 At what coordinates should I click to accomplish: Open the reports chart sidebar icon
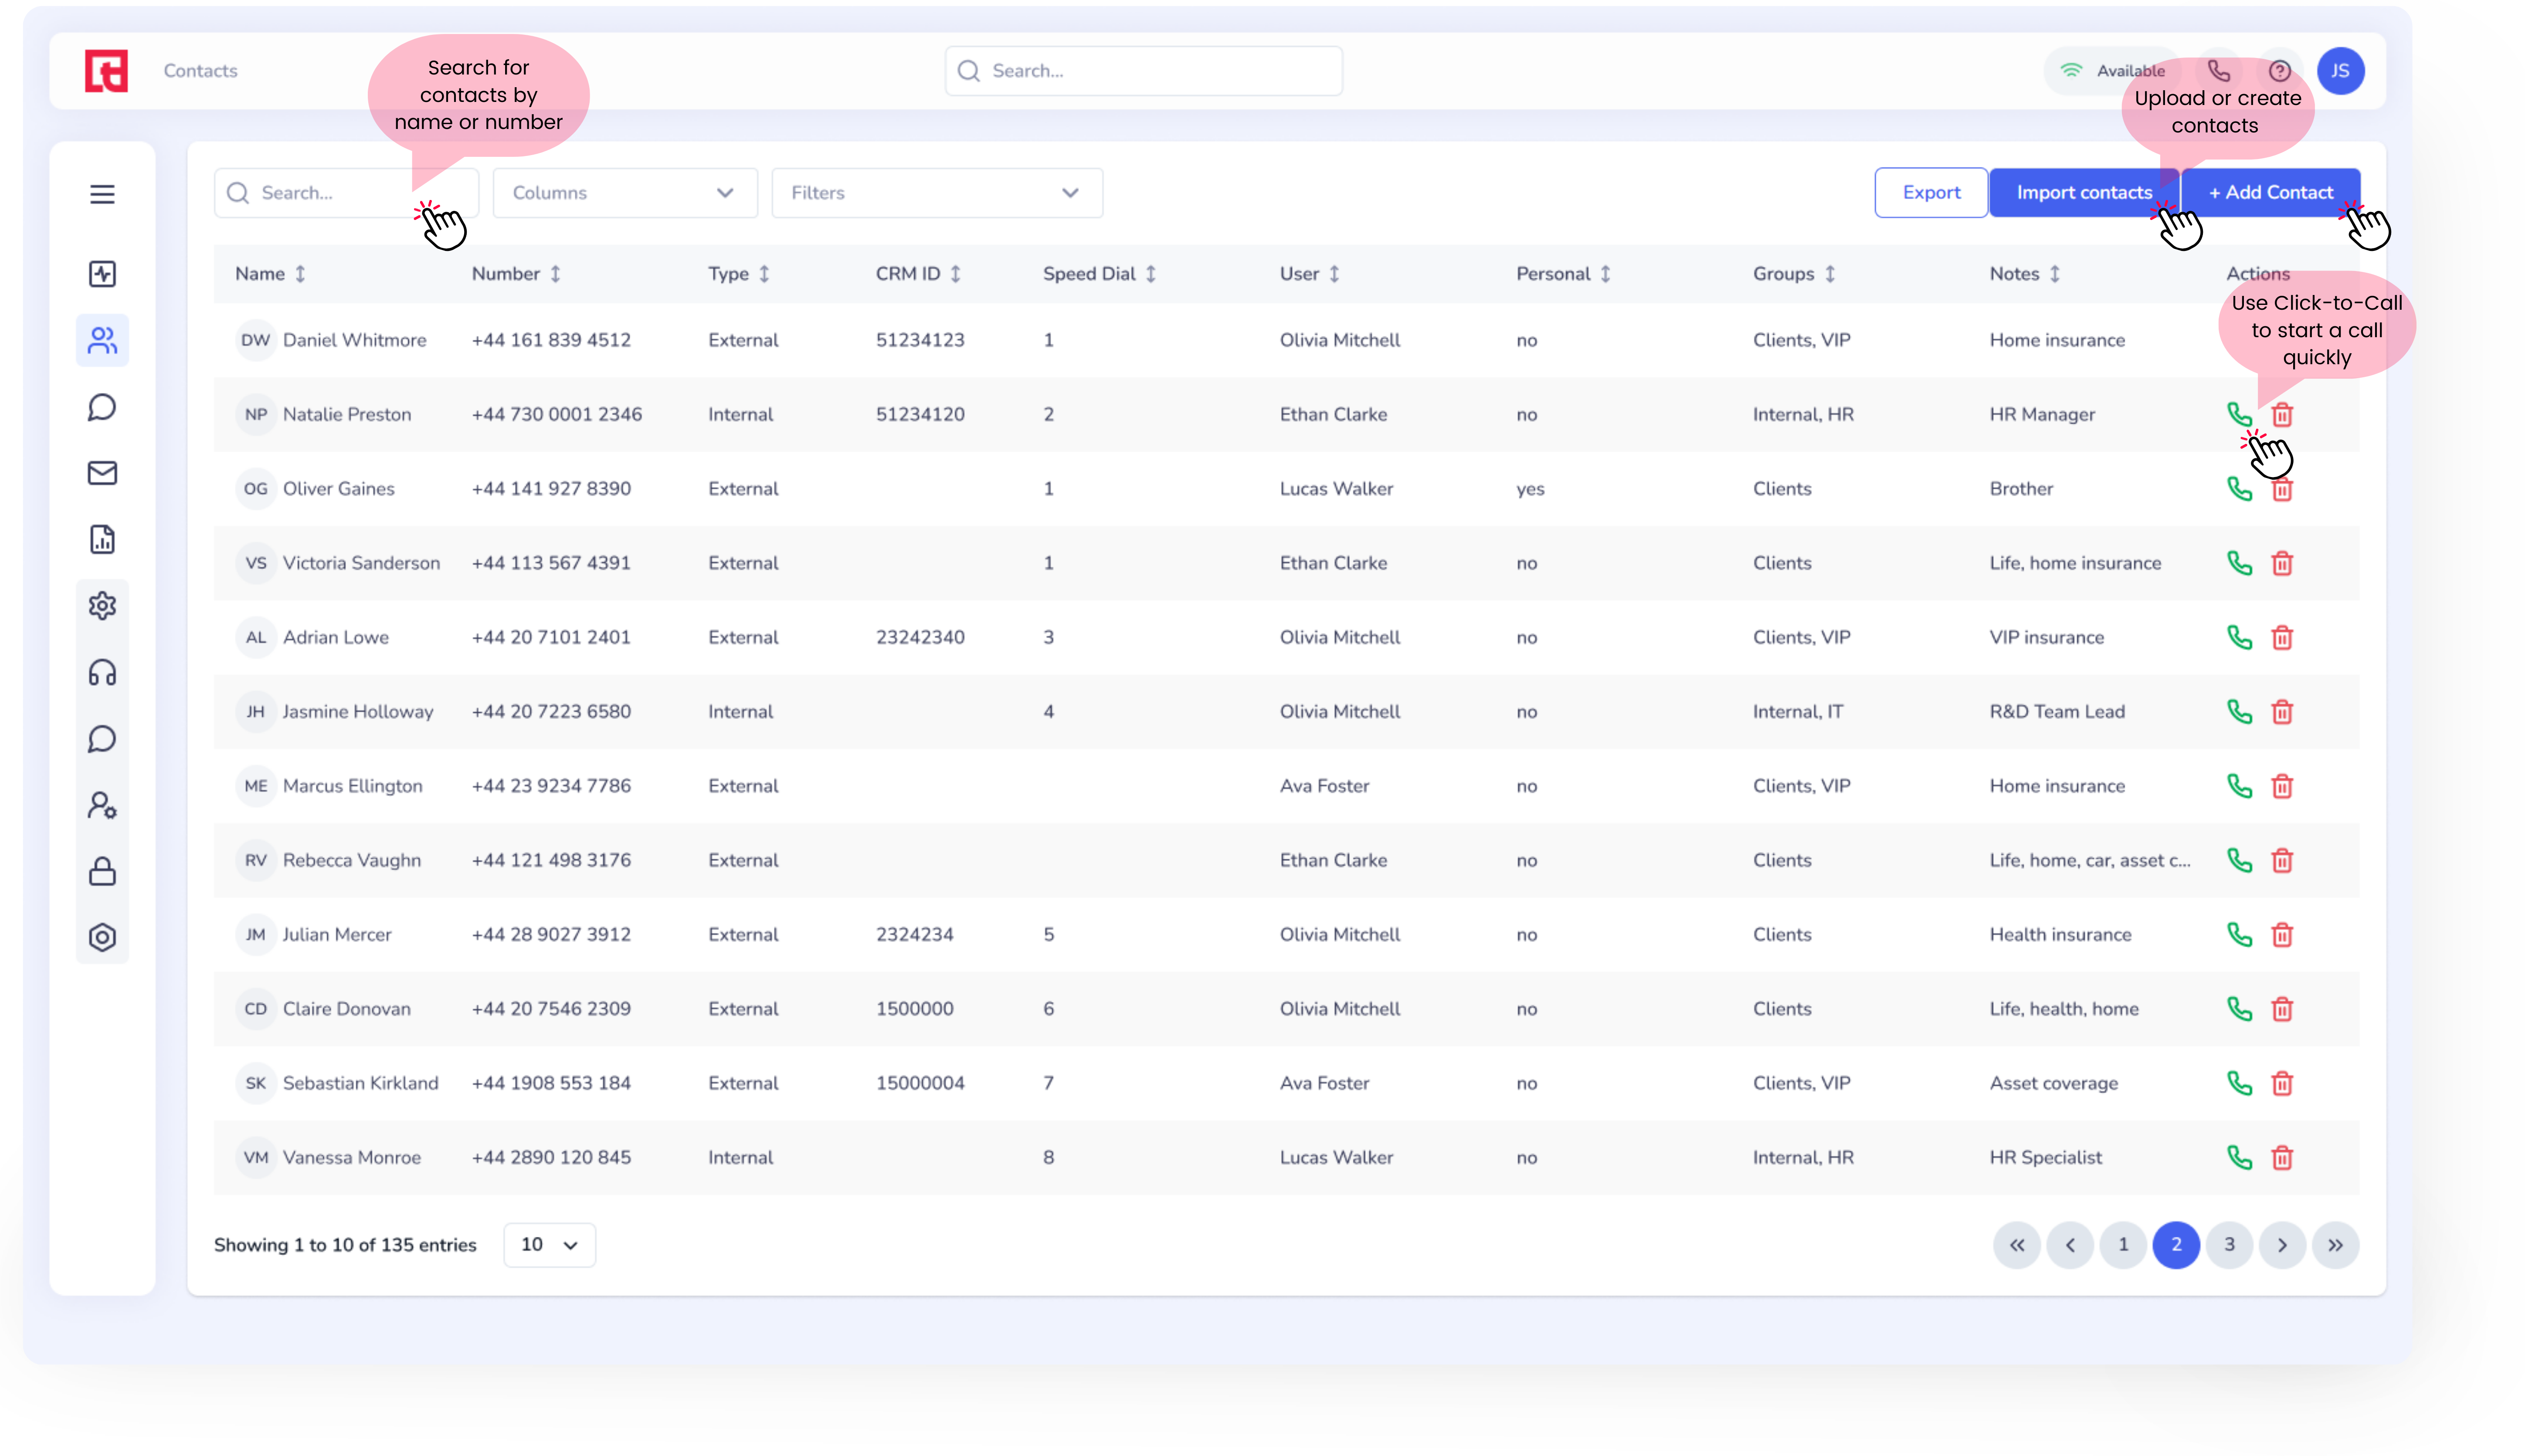102,540
